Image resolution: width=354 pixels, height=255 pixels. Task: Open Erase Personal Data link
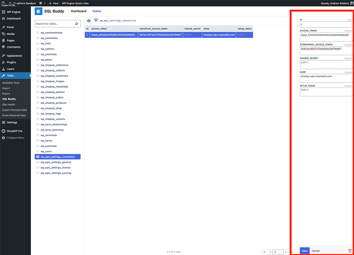point(14,115)
